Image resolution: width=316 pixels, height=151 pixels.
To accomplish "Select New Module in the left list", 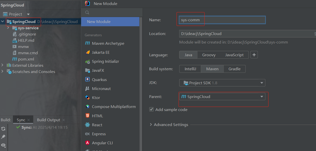I will point(110,21).
